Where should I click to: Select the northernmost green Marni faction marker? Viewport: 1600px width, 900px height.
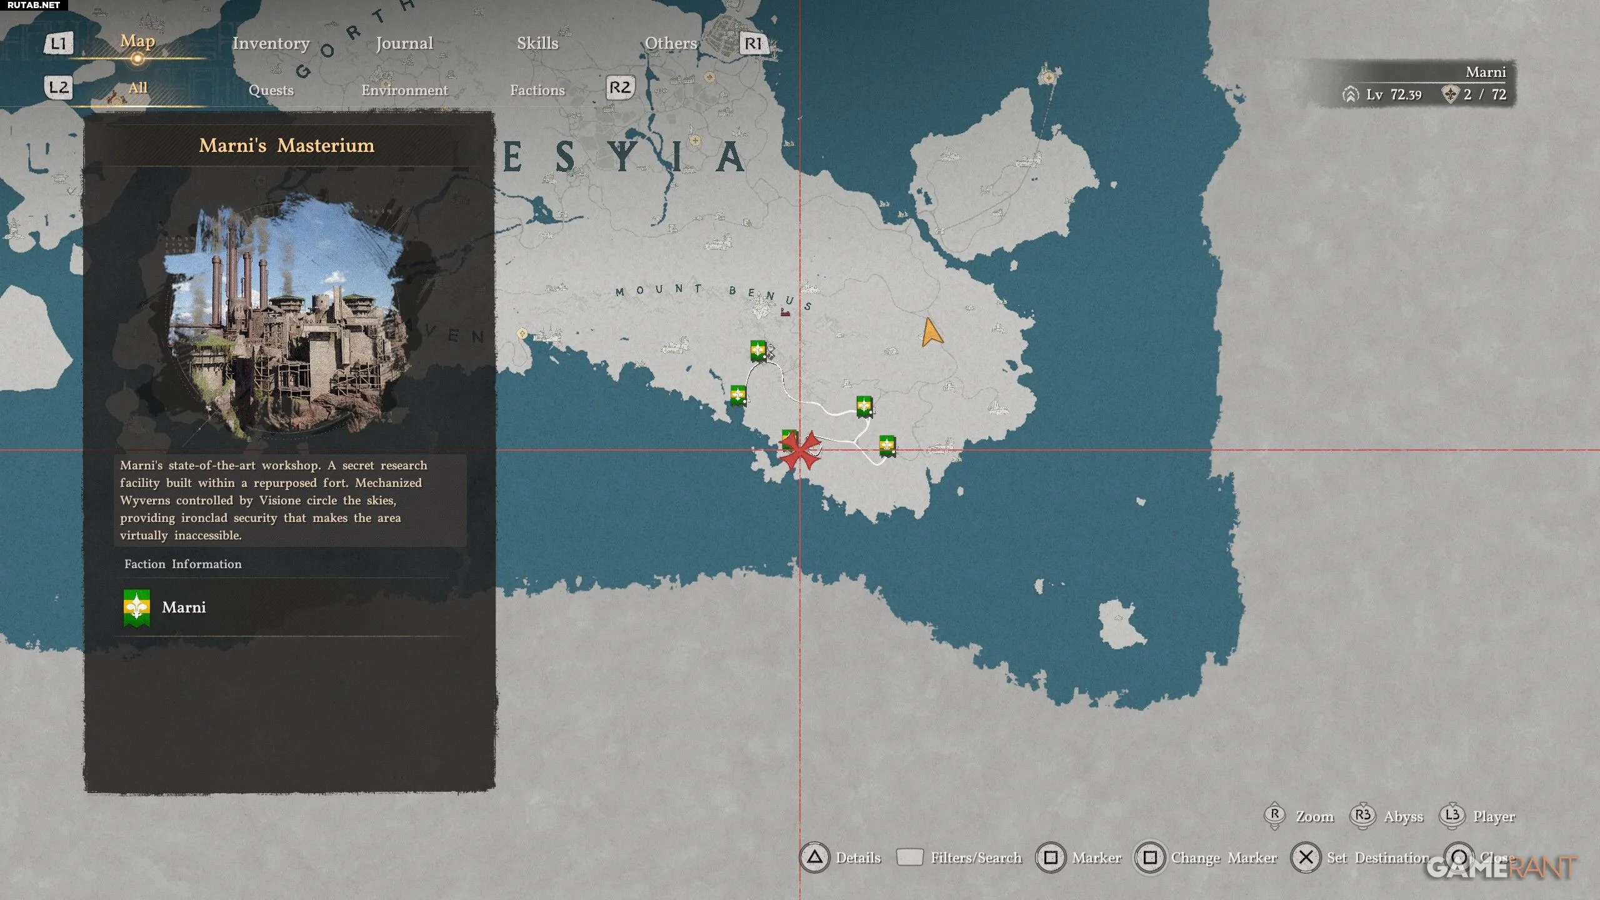pyautogui.click(x=758, y=351)
